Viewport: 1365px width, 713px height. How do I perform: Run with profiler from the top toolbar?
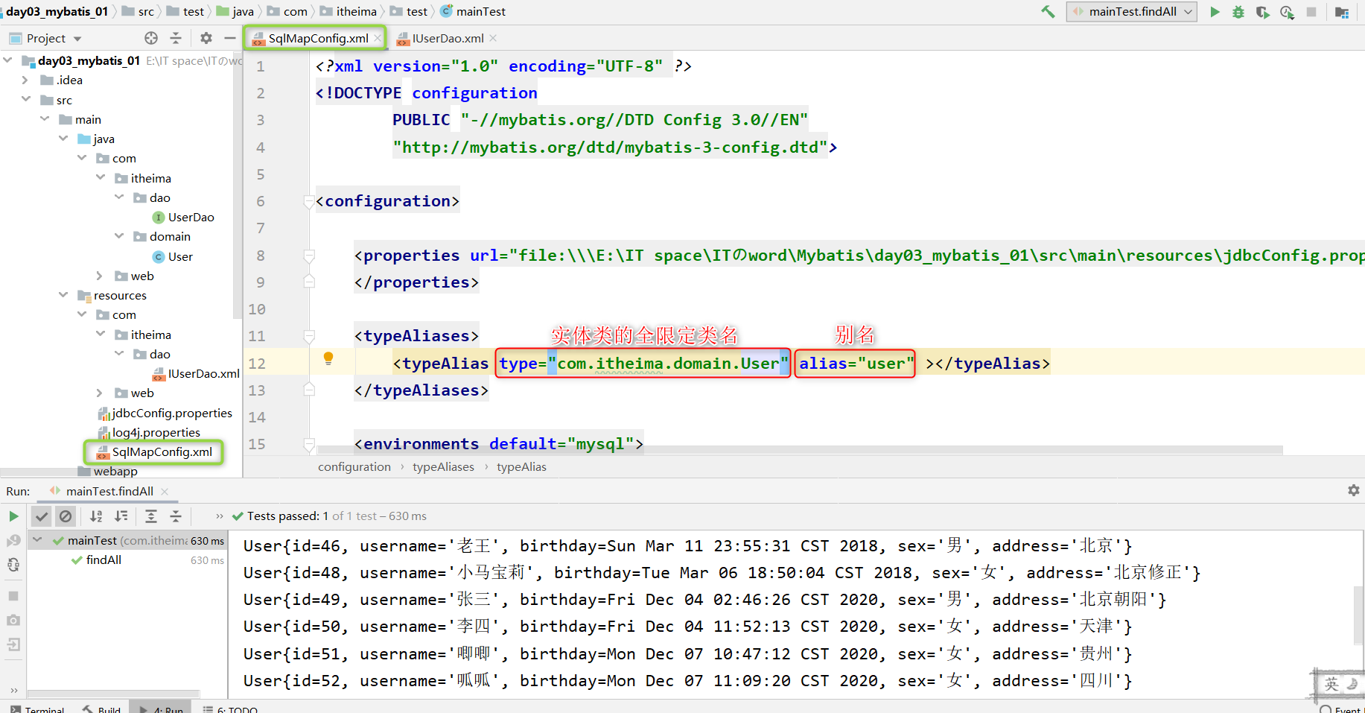(x=1287, y=11)
